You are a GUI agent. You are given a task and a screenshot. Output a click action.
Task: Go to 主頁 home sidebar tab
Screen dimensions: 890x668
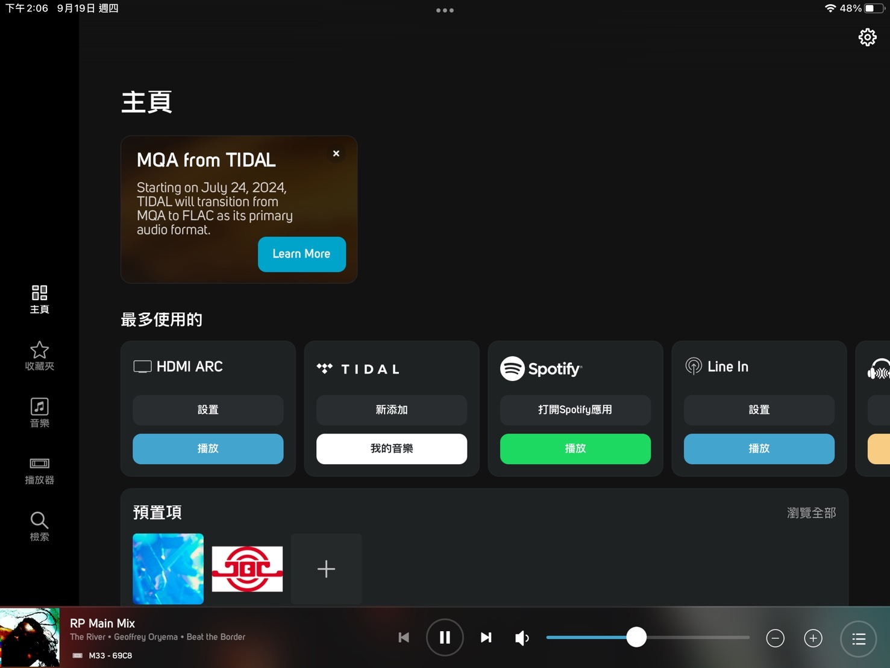[40, 300]
